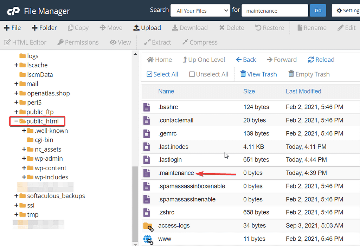Click Home in the navigation bar
Viewport: 360px width, 246px height.
click(x=159, y=60)
